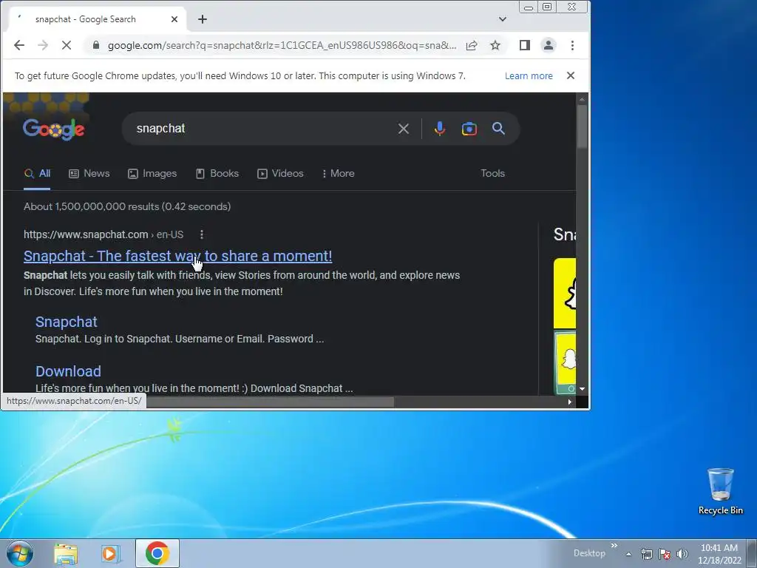
Task: Open the Windows Start menu
Action: pos(19,553)
